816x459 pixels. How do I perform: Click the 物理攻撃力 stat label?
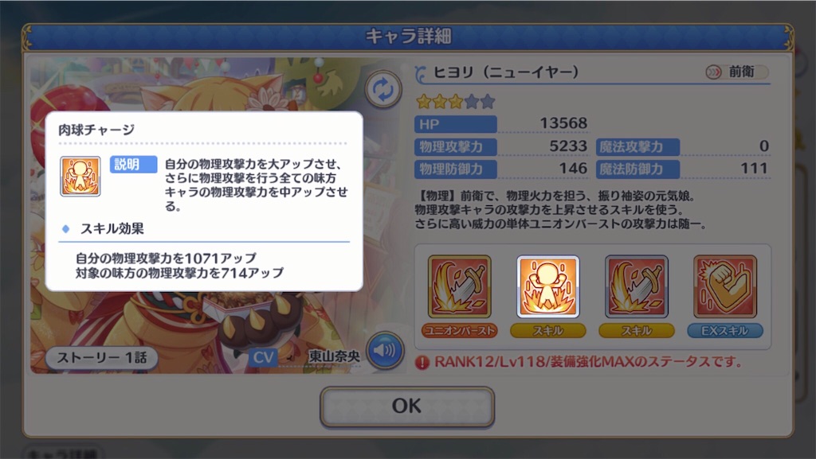coord(456,147)
